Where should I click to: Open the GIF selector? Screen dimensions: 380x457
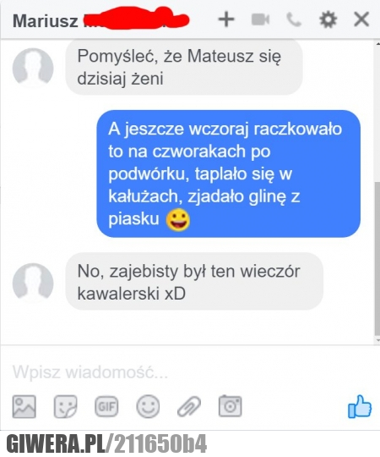coord(106,406)
